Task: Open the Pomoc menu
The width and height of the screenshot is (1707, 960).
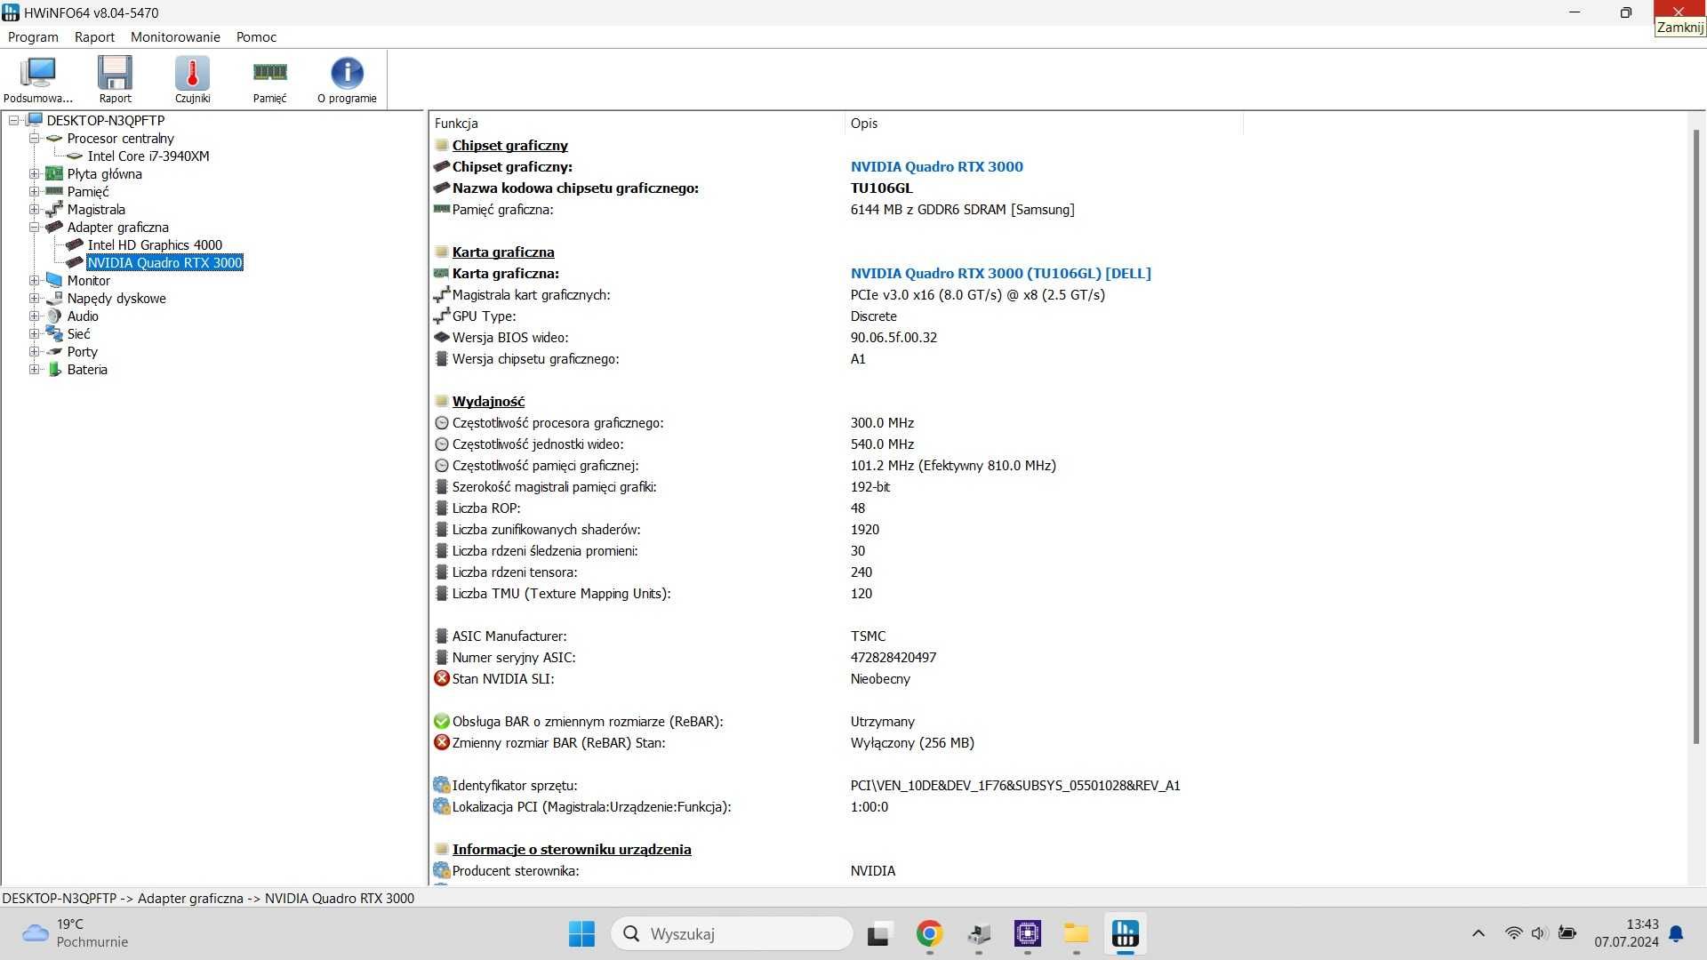Action: [x=256, y=37]
